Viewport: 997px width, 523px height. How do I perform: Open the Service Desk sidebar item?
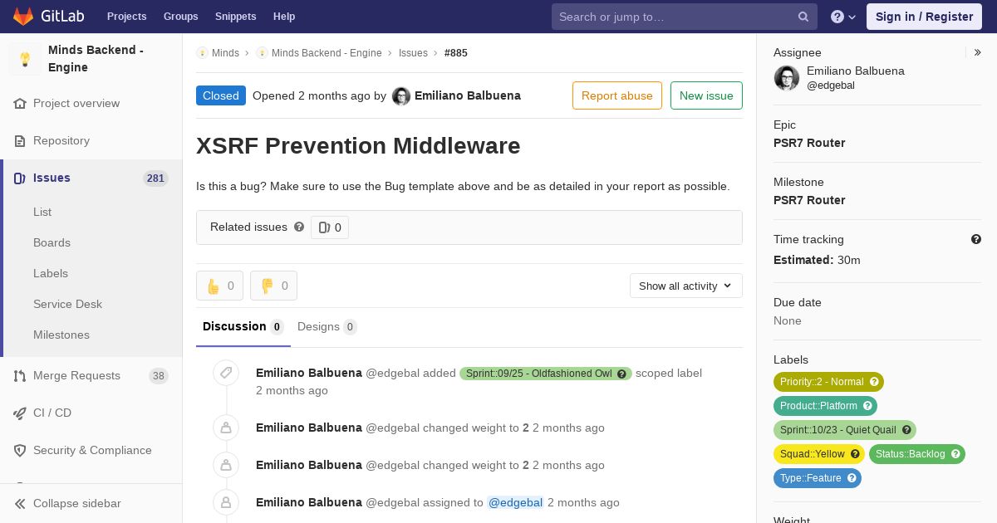pos(67,305)
